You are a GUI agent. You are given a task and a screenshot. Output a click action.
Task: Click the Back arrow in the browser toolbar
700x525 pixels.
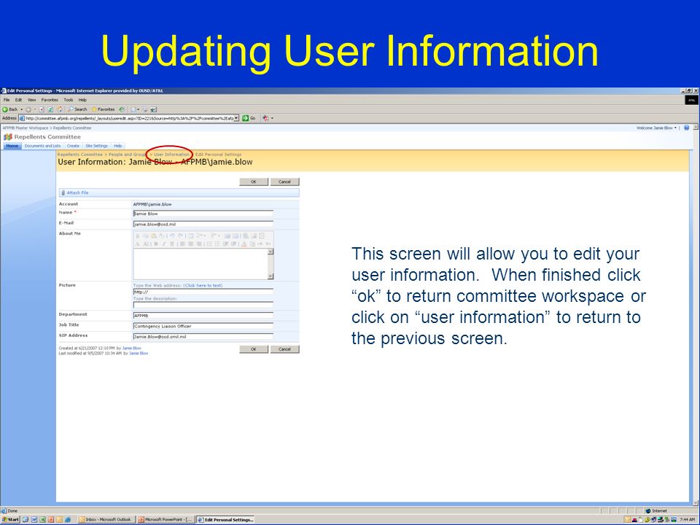(5, 109)
